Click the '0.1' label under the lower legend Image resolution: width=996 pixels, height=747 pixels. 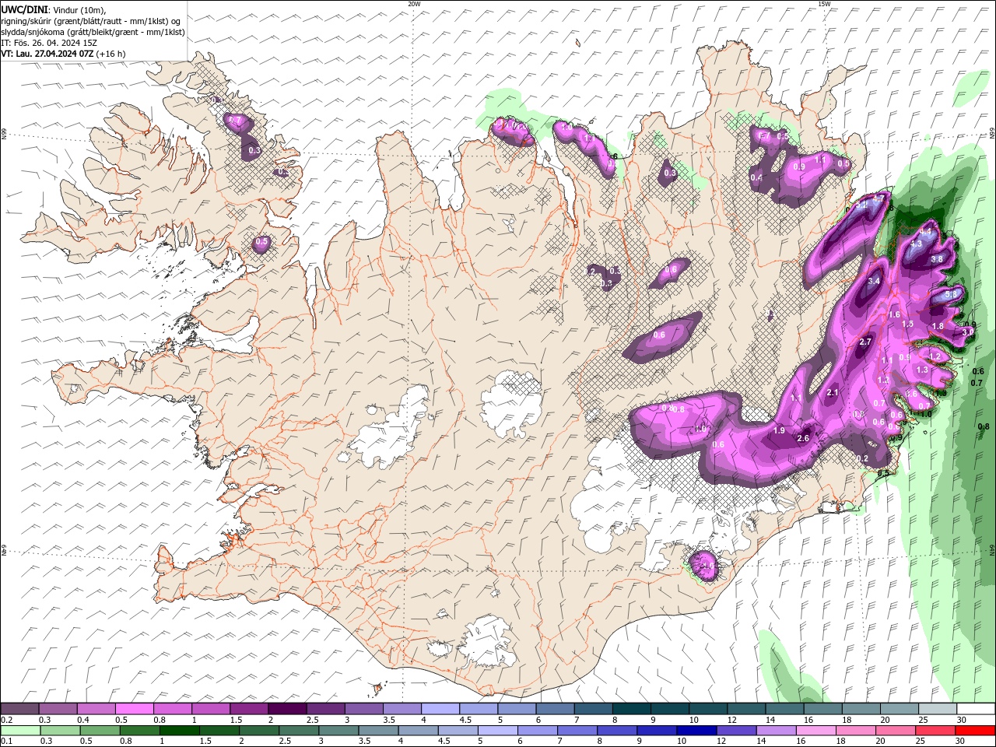(6, 742)
